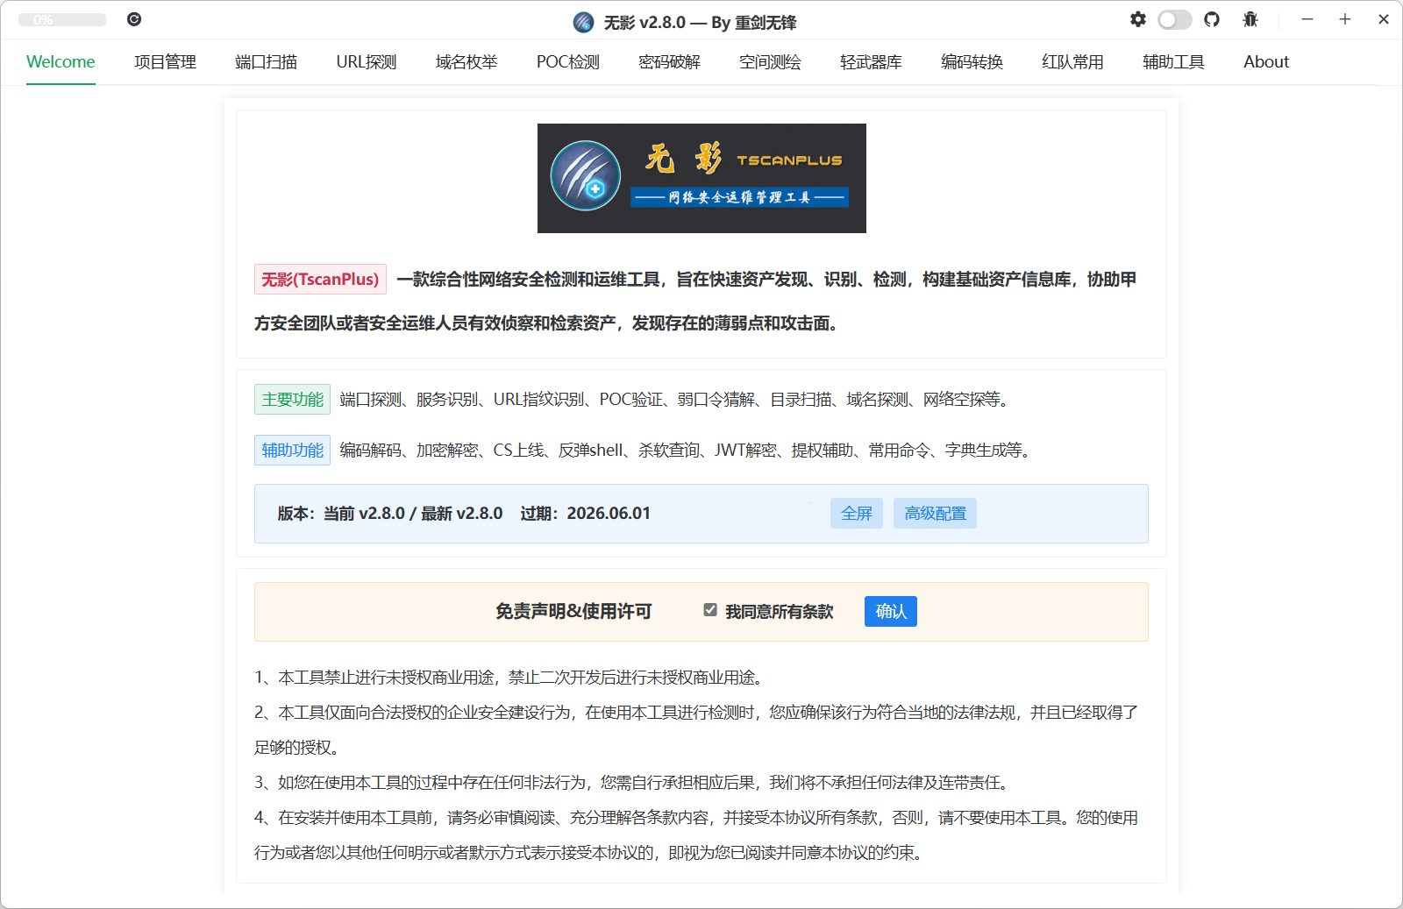Open settings via the gear icon
1403x909 pixels.
[x=1138, y=19]
